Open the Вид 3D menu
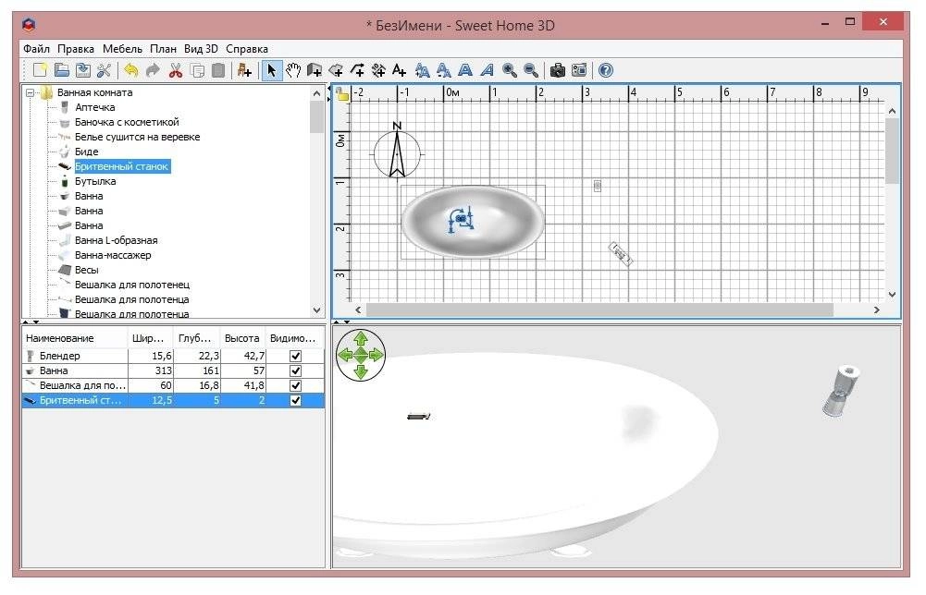The width and height of the screenshot is (926, 595). click(201, 49)
